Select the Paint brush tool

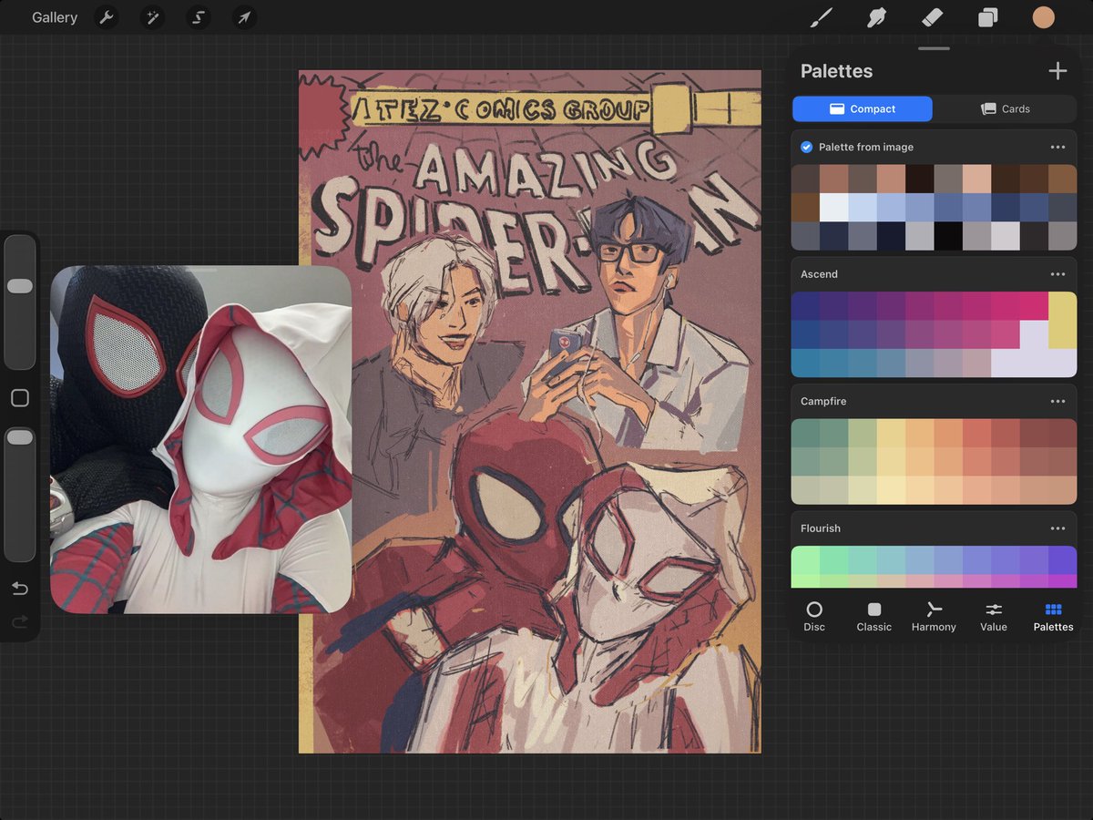822,17
